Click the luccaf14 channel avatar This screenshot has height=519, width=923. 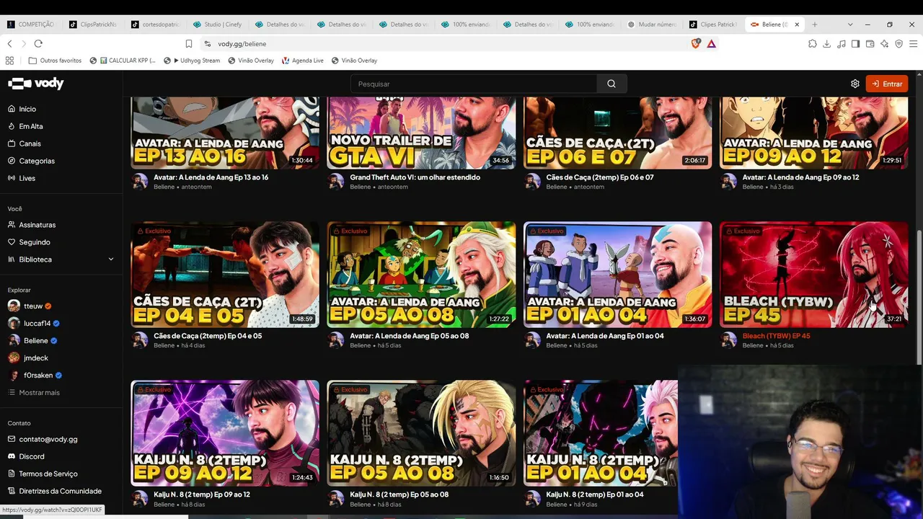pos(14,324)
